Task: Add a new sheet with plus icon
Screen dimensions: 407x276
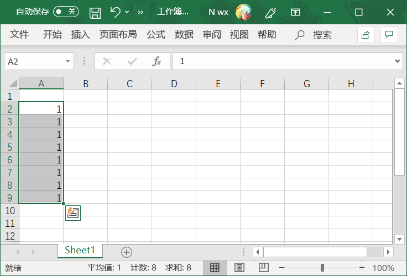Action: [127, 252]
